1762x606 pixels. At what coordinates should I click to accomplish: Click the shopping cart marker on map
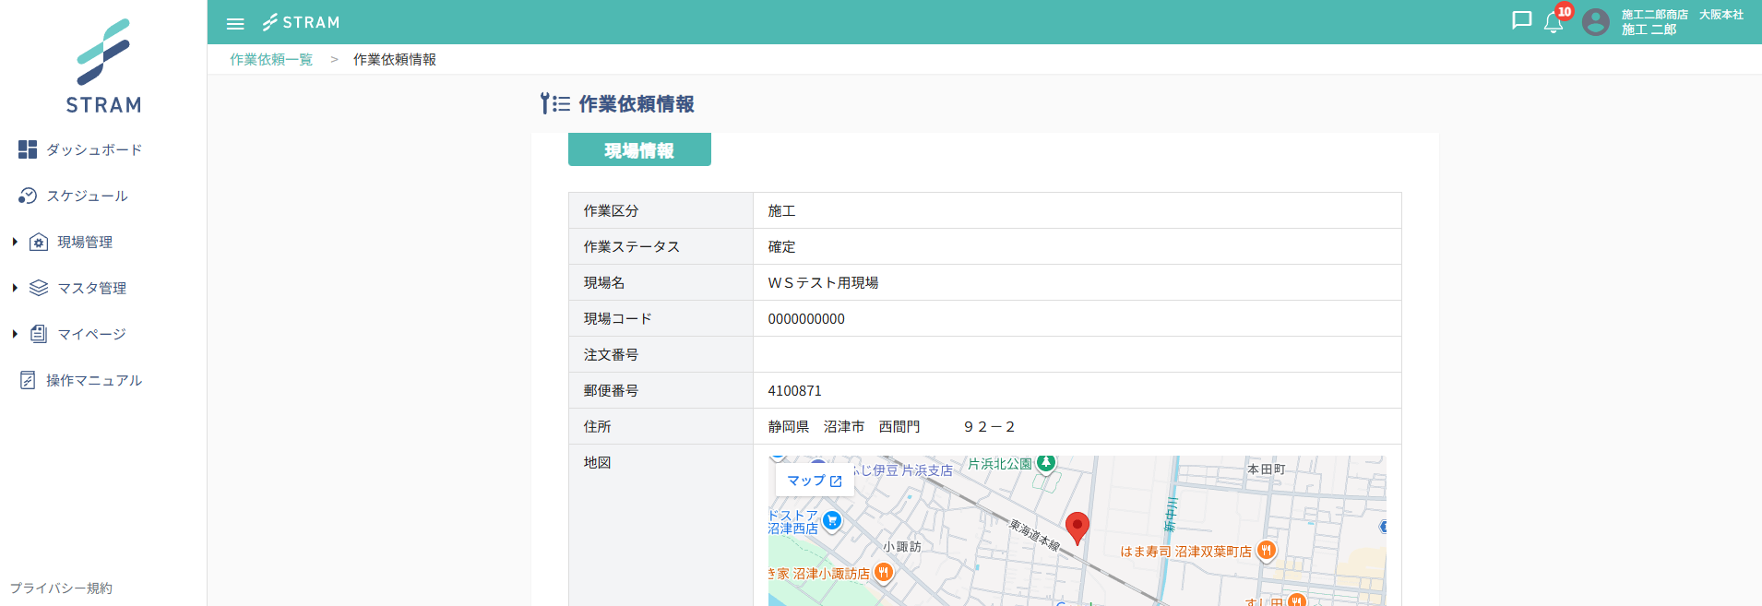coord(832,521)
